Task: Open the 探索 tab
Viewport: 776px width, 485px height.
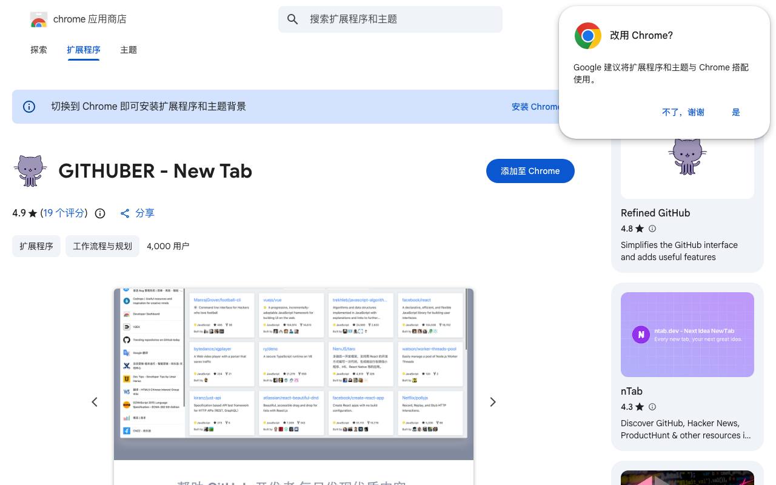Action: [x=39, y=50]
